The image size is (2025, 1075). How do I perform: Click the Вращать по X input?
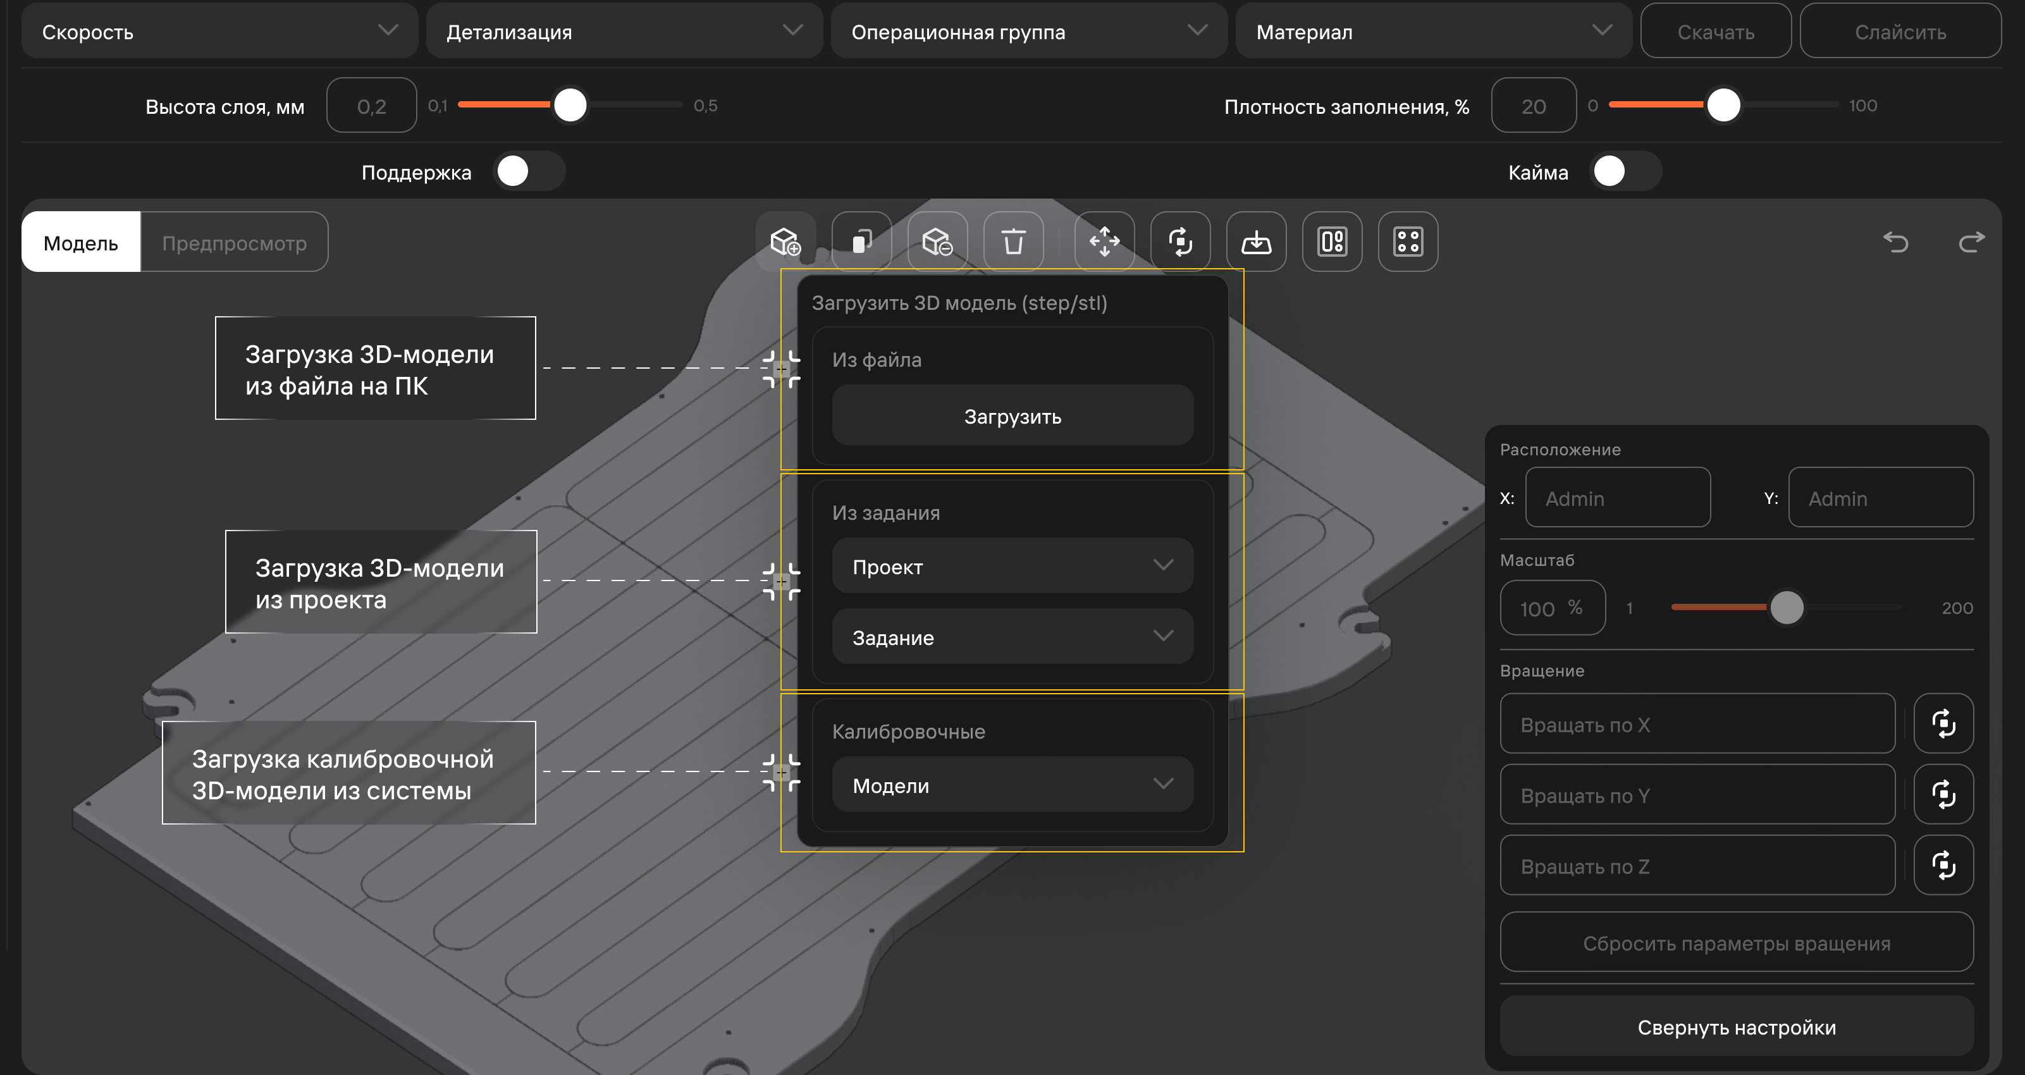(x=1697, y=723)
